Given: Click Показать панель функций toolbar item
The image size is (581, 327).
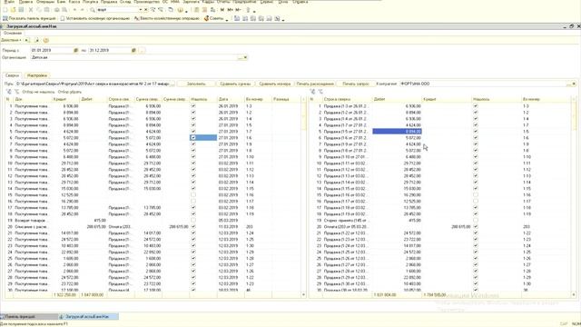Looking at the screenshot, I should tap(30, 18).
